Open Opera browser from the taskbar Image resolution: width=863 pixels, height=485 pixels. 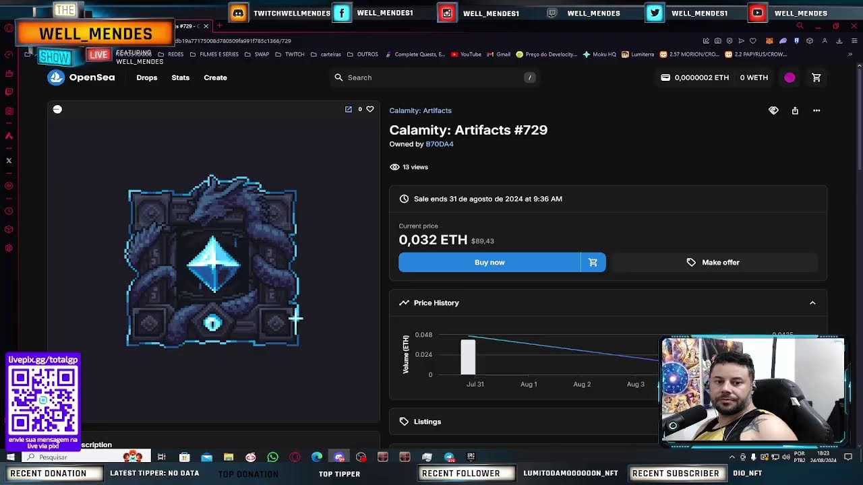point(295,457)
